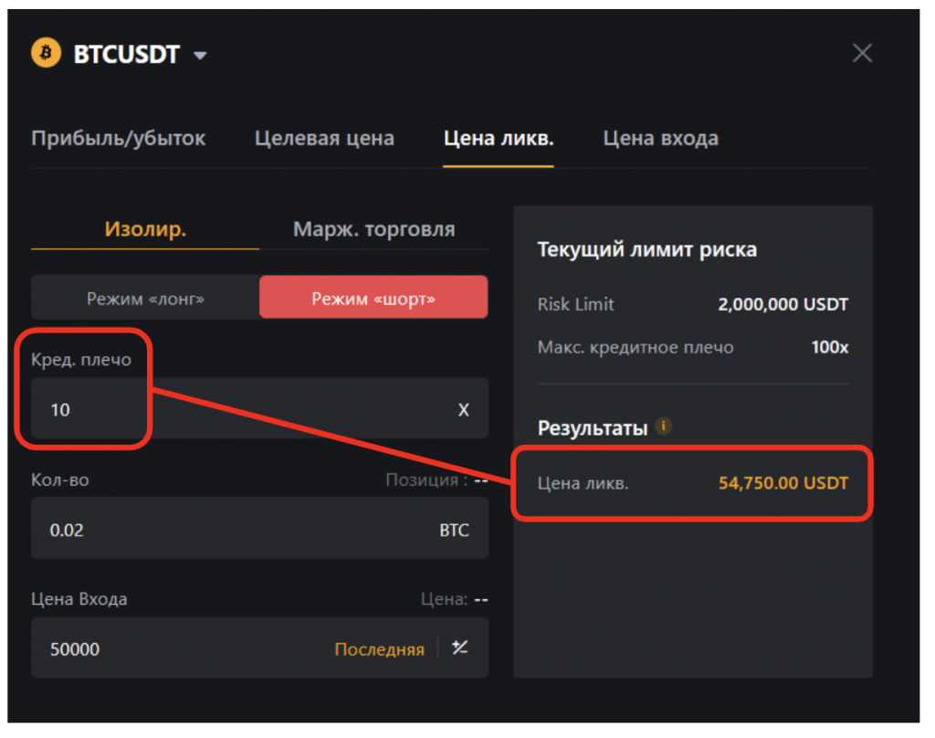Click the Кол-во quantity input field

(260, 529)
